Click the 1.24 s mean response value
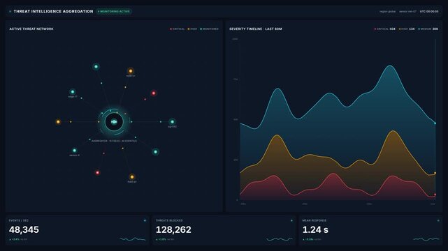 pos(315,229)
